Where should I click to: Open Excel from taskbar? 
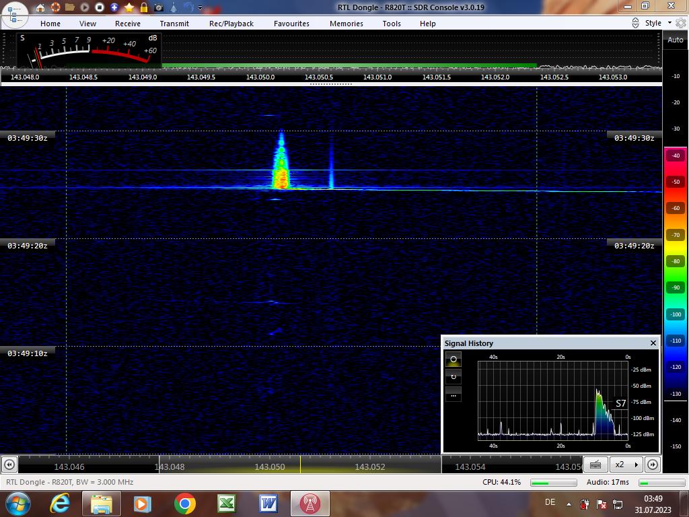click(x=226, y=504)
